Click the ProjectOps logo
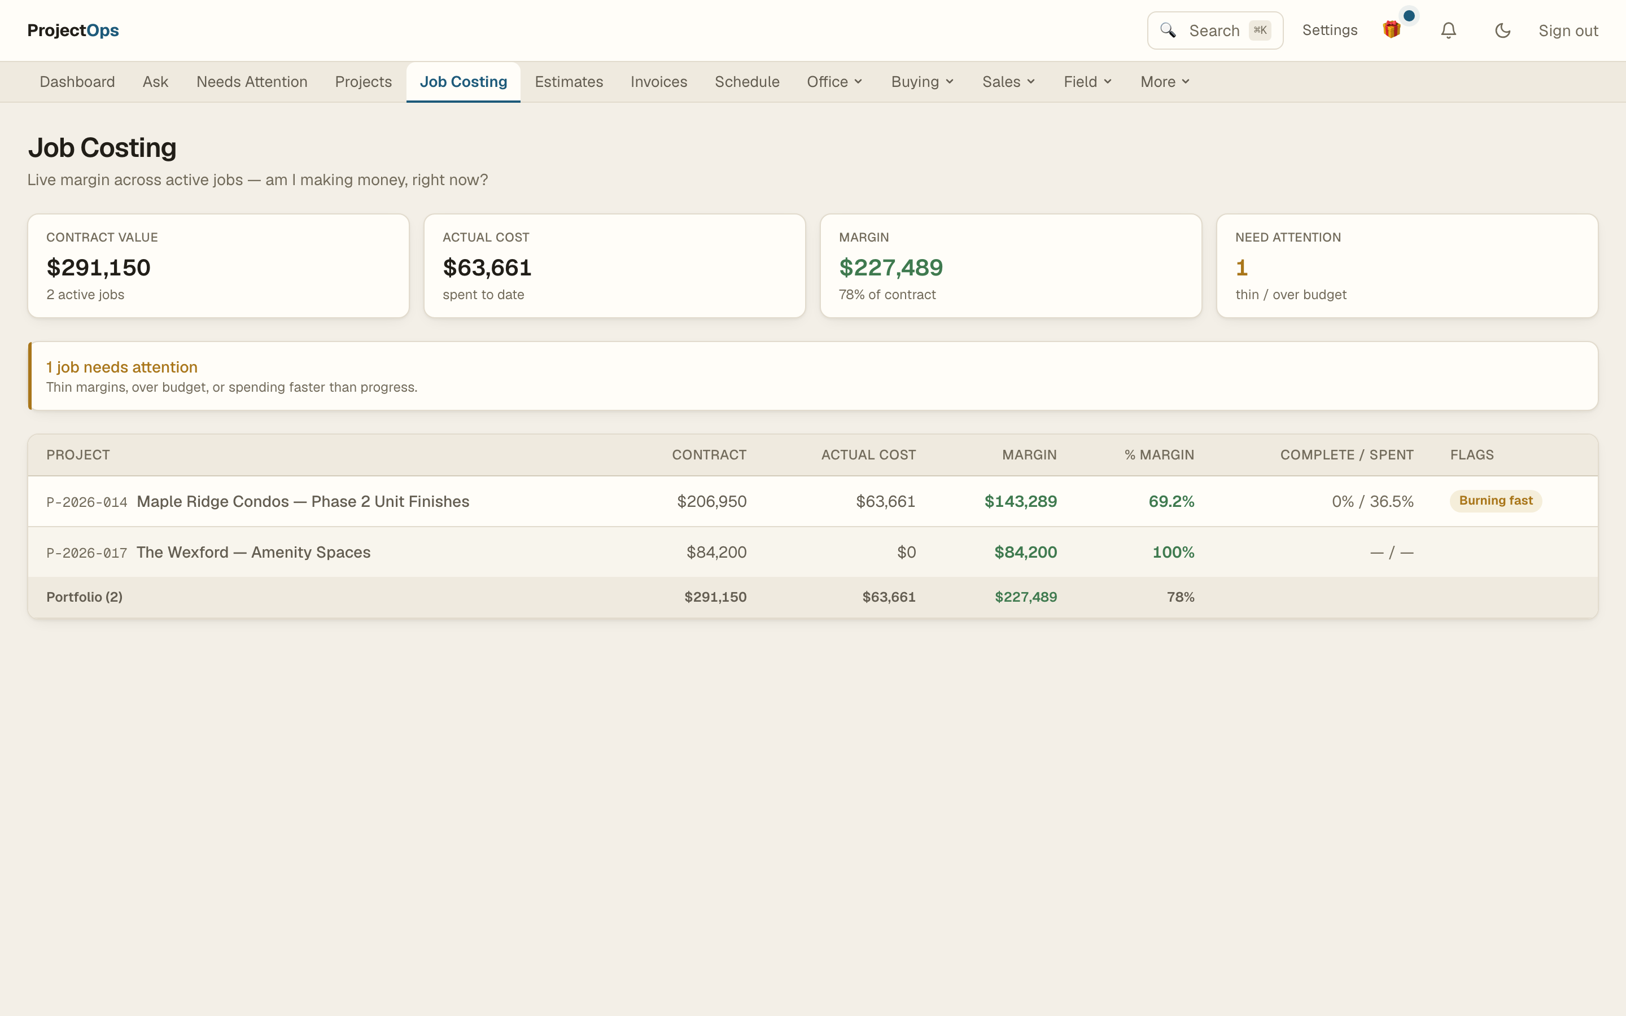The width and height of the screenshot is (1626, 1016). tap(73, 30)
